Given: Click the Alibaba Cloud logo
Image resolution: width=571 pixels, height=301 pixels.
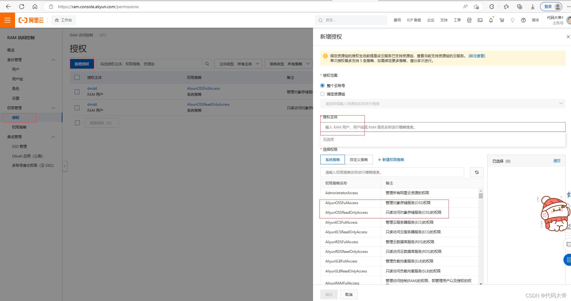Looking at the screenshot, I should click(x=31, y=20).
